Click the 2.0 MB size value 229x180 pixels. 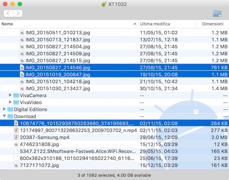(220, 137)
